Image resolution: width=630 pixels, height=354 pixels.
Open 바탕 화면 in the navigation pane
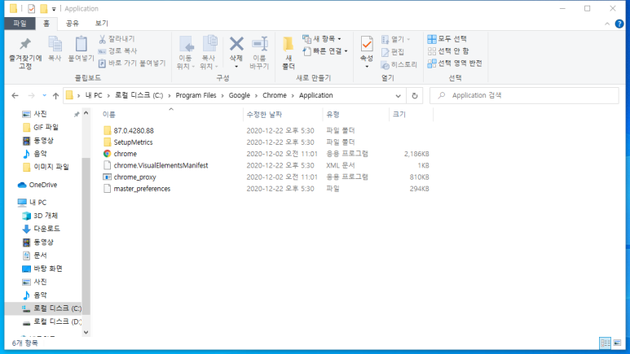pos(48,269)
